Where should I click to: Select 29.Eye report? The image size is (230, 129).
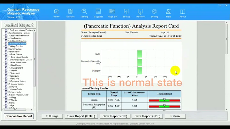pos(11,105)
